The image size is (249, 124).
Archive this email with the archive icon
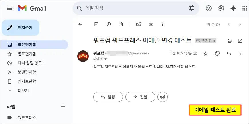[96, 25]
